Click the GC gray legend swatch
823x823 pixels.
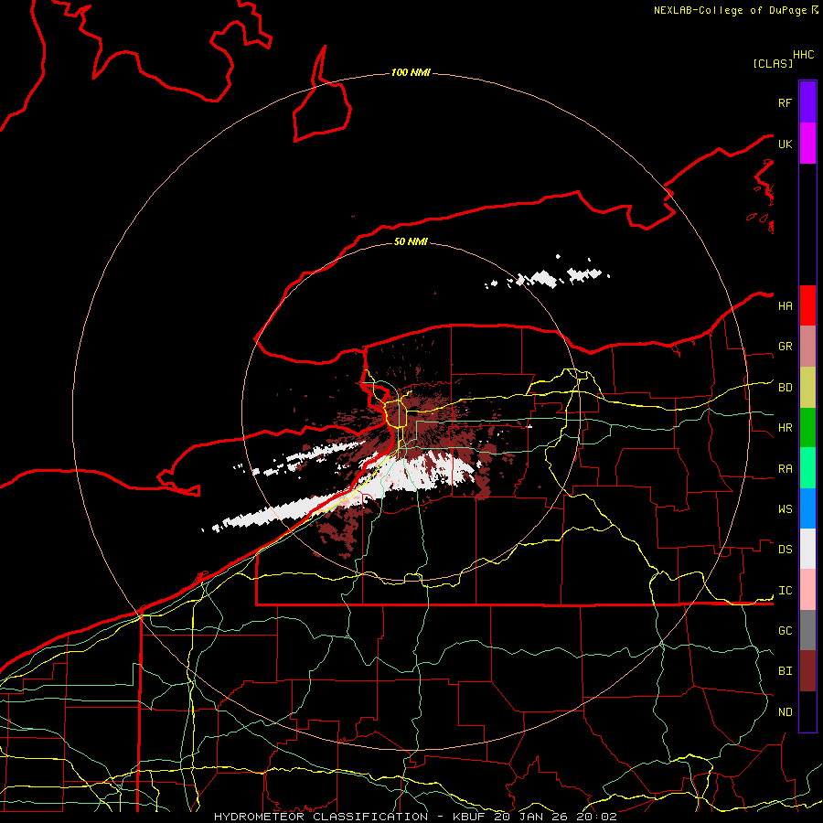[807, 630]
